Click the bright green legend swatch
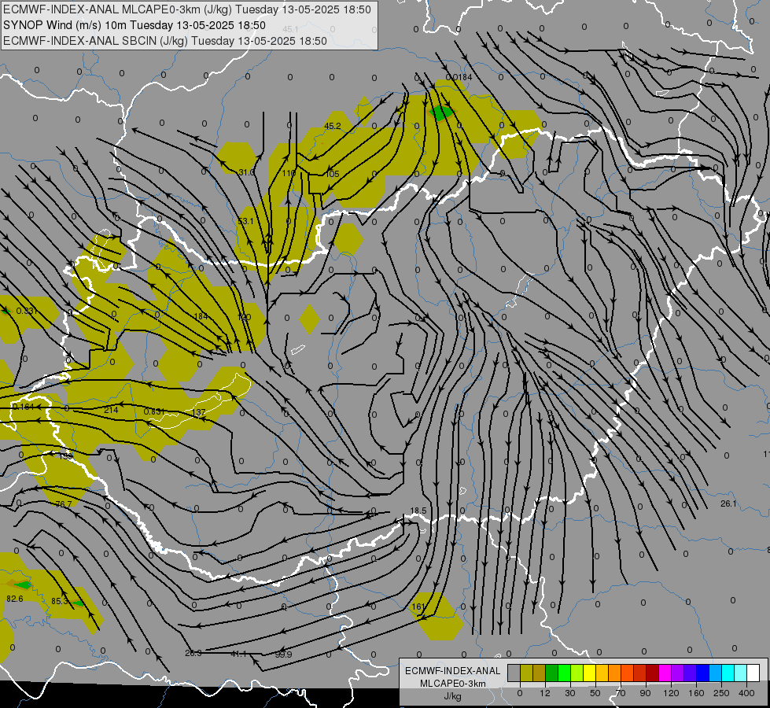Screen dimensions: 770x708 click(x=564, y=673)
